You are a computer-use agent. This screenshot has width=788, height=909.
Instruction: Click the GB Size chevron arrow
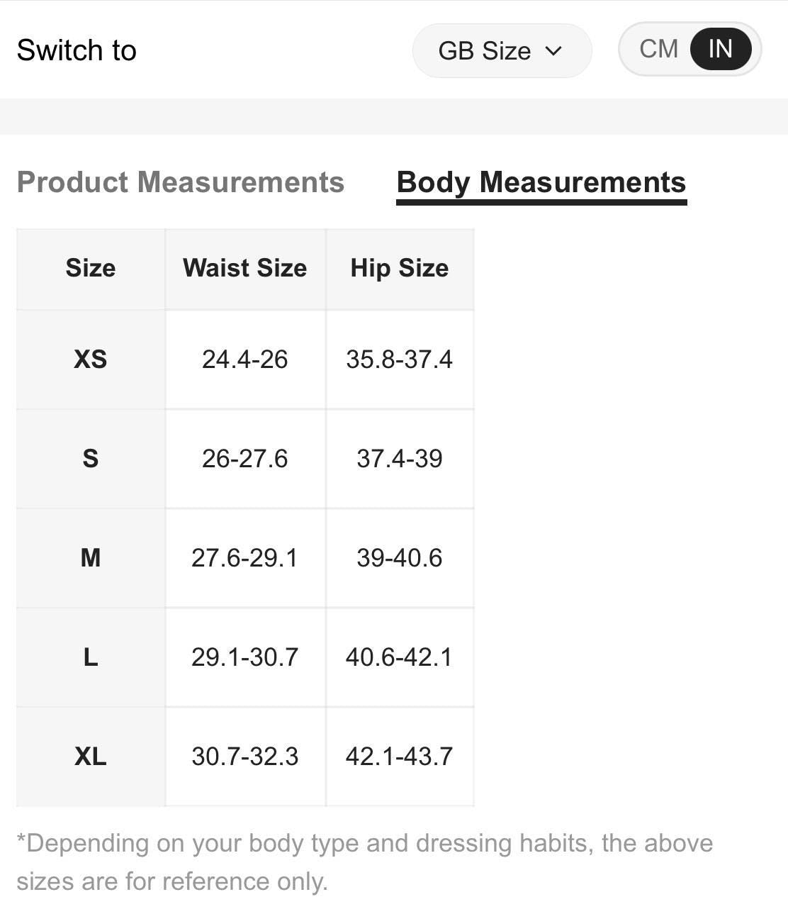click(554, 51)
